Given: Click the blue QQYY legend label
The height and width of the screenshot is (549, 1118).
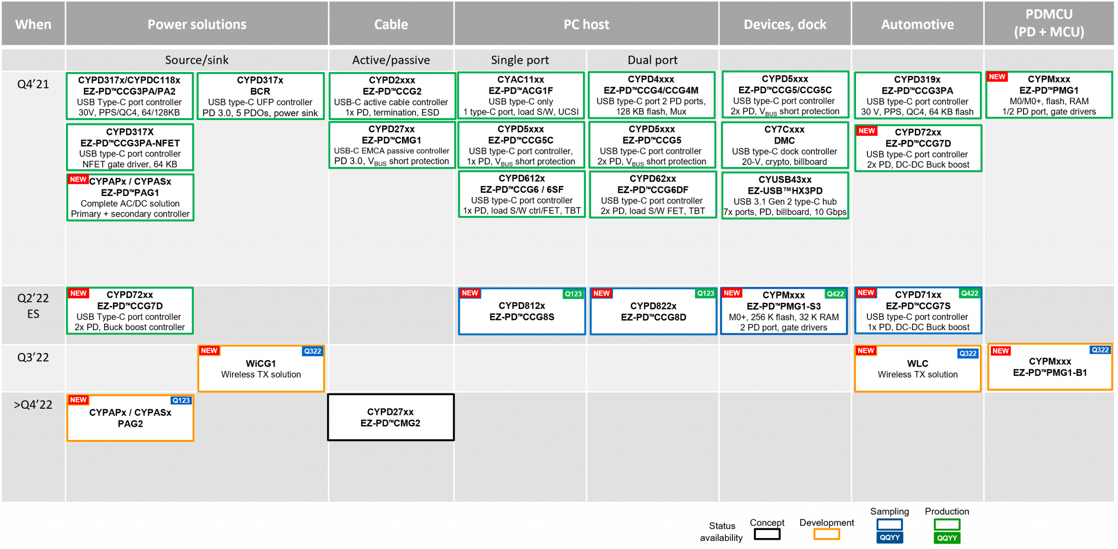Looking at the screenshot, I should pos(889,538).
